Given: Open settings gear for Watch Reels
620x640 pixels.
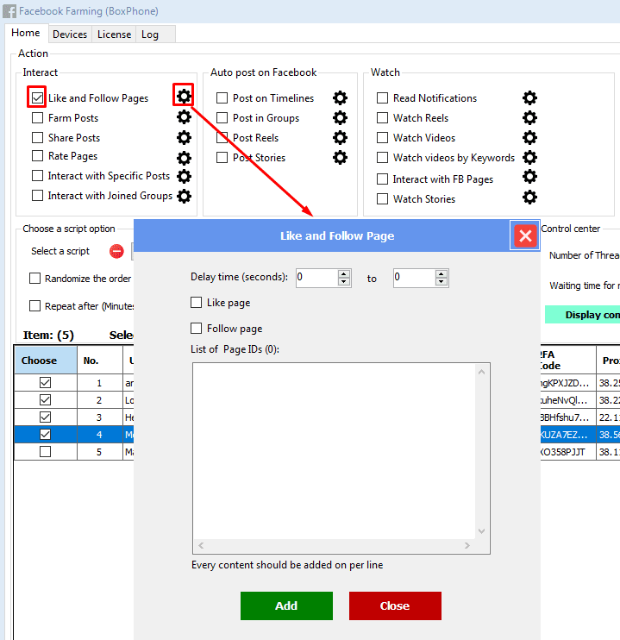Looking at the screenshot, I should coord(529,118).
